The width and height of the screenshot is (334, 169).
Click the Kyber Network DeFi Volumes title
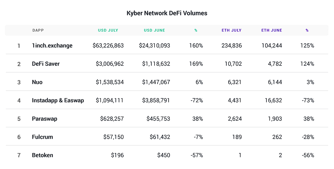pyautogui.click(x=167, y=13)
